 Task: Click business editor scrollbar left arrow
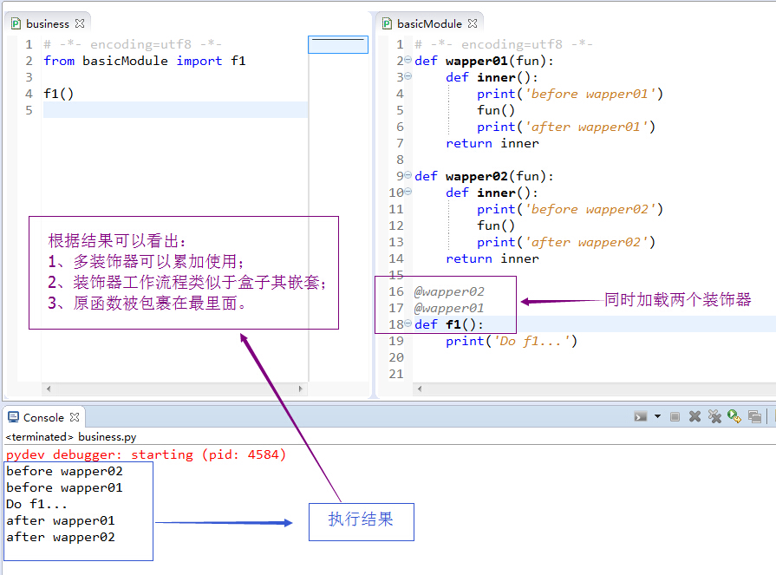tap(49, 389)
